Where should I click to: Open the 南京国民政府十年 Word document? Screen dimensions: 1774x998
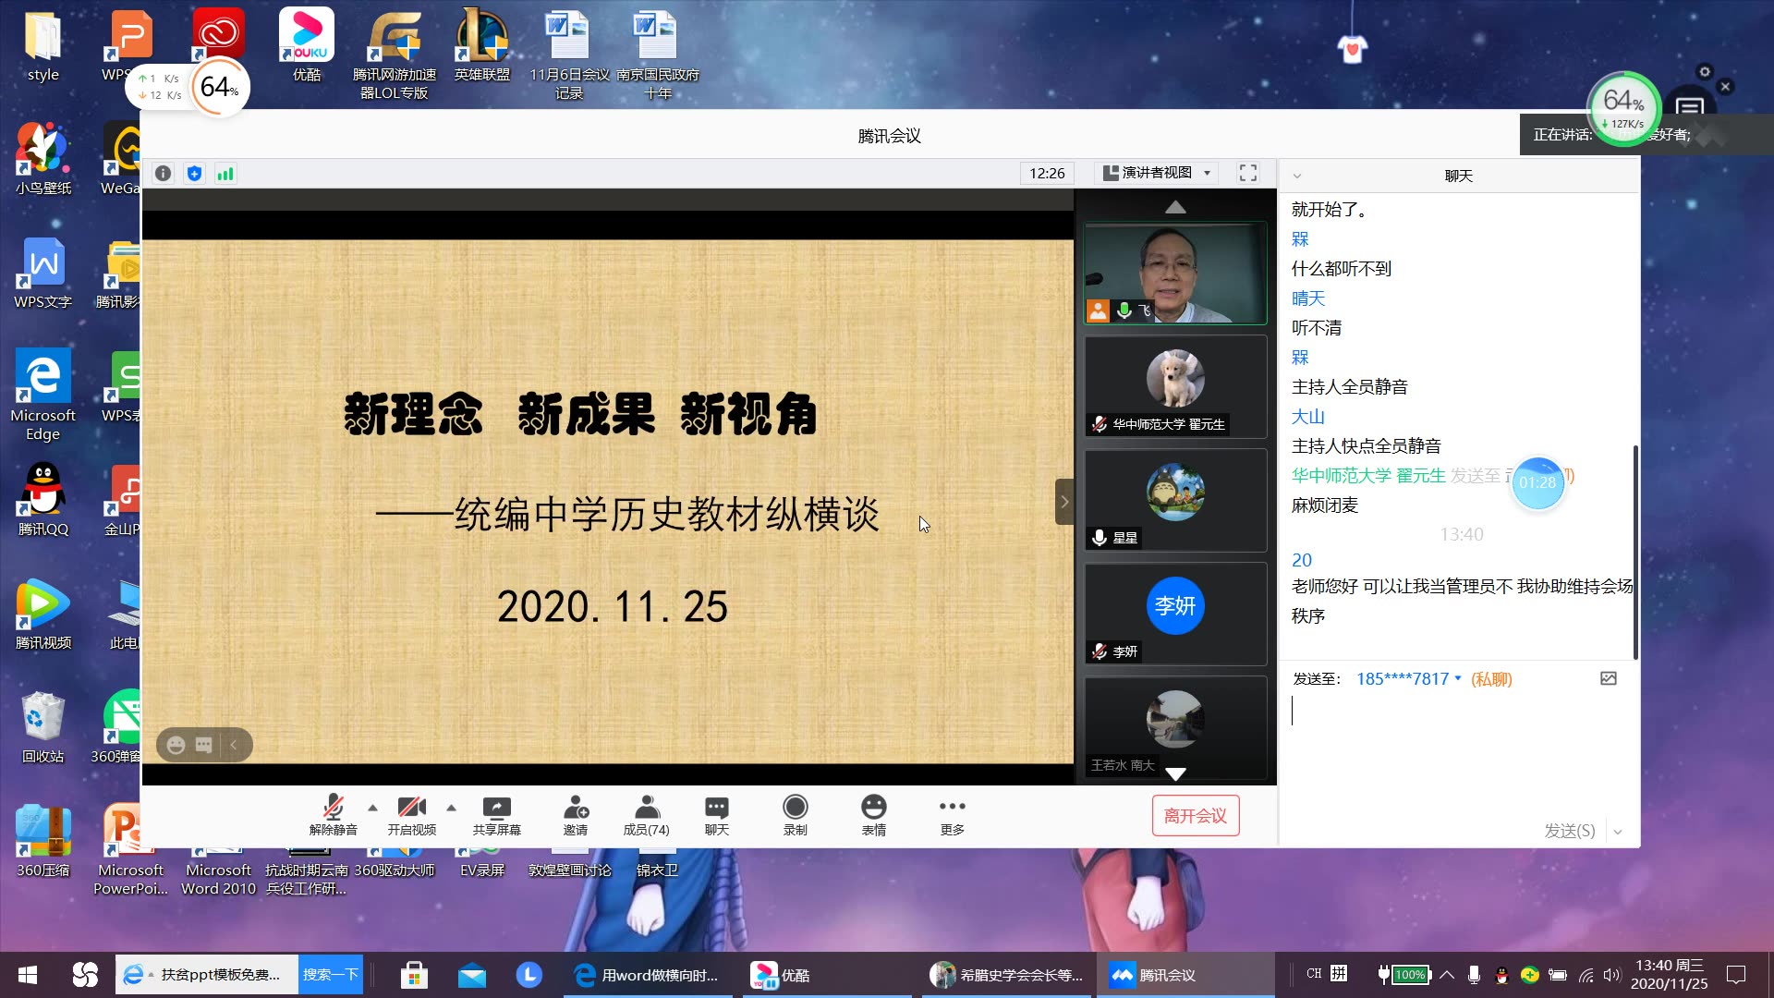pos(657,55)
